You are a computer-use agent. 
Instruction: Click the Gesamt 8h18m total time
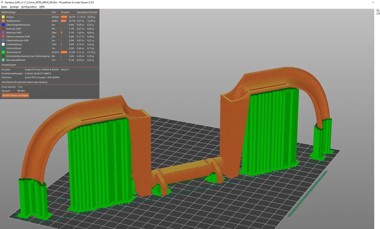click(x=21, y=91)
